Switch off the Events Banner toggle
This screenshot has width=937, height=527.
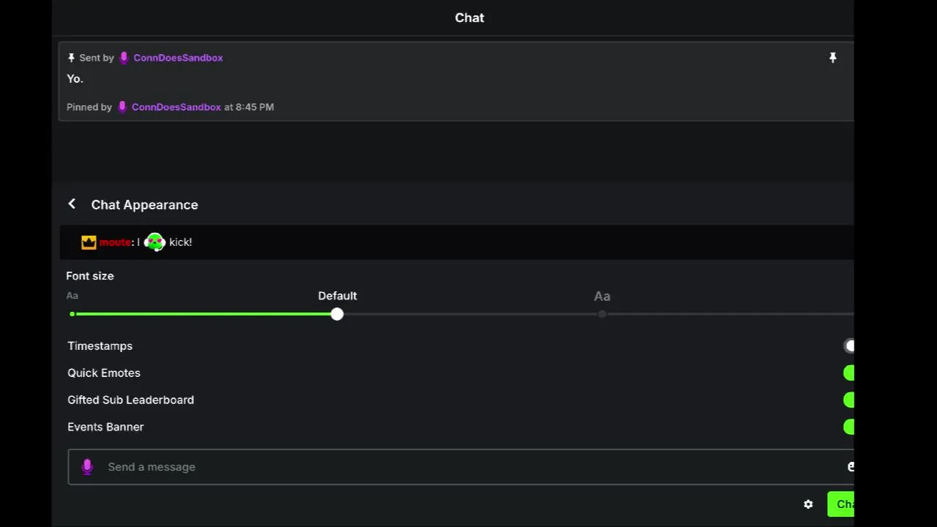click(849, 427)
